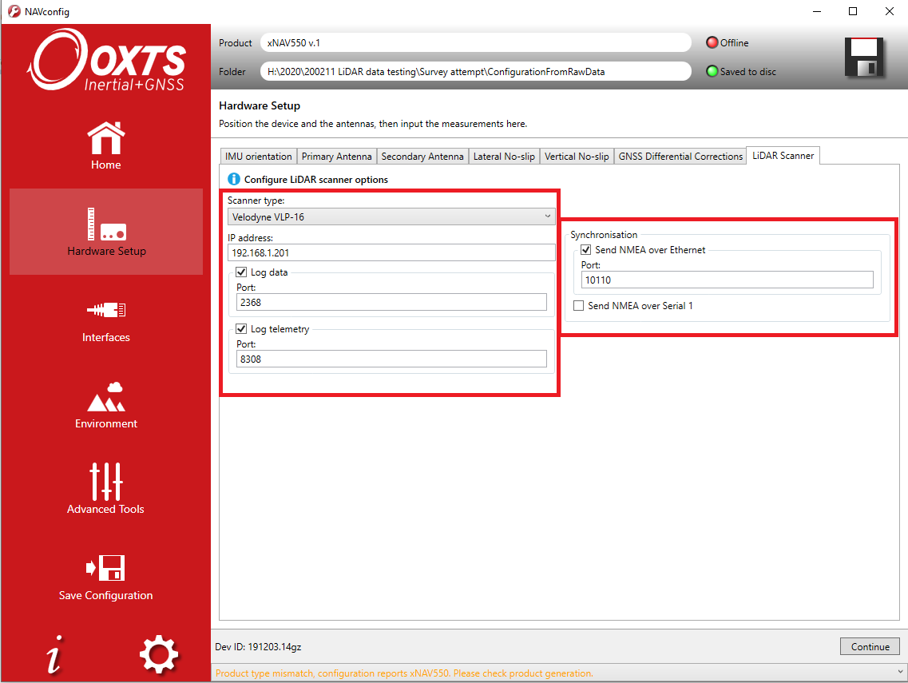Select the LiDAR Scanner tab
The width and height of the screenshot is (908, 683).
point(783,155)
